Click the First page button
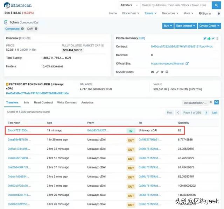 point(169,113)
